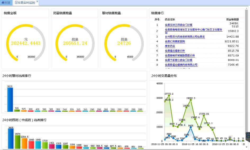Click the 药品销售数量 gauge value 205651.24

(75, 43)
